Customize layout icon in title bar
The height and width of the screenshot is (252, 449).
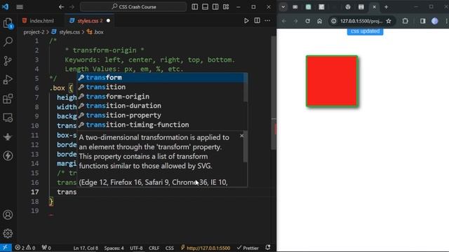point(226,6)
